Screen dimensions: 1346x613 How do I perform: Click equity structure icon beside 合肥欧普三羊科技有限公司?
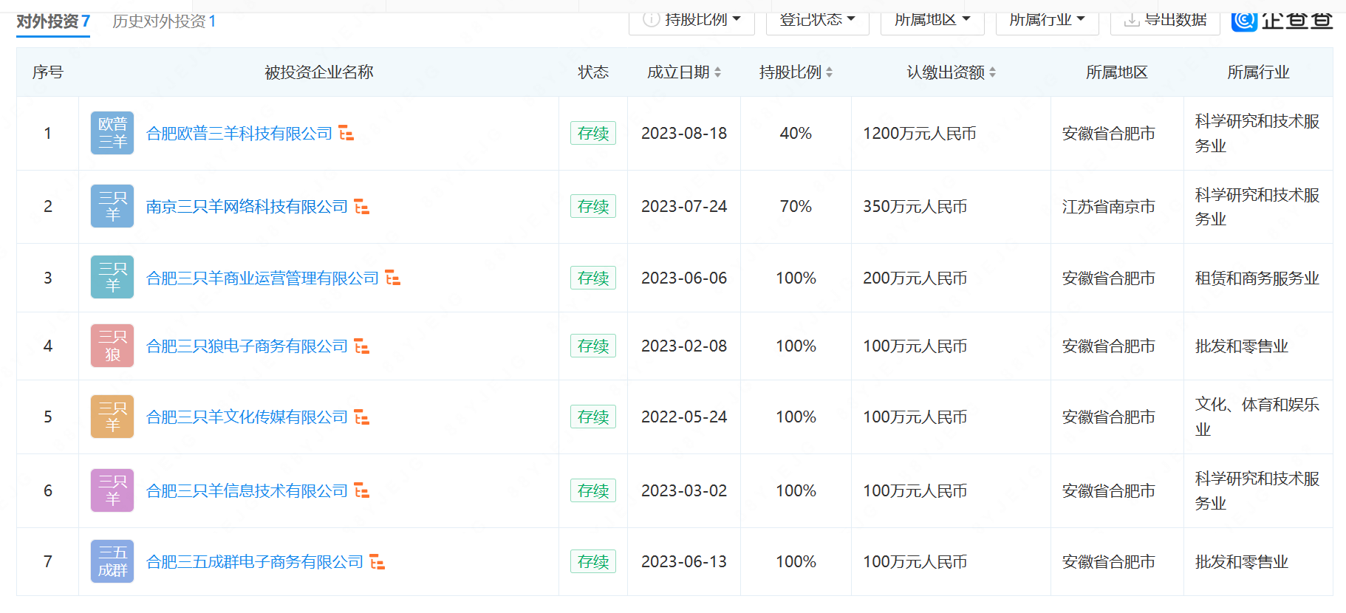pyautogui.click(x=346, y=134)
